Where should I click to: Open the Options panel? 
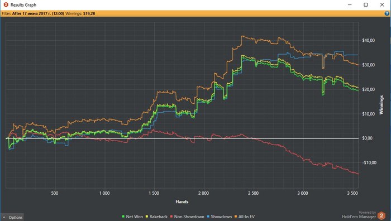click(12, 217)
